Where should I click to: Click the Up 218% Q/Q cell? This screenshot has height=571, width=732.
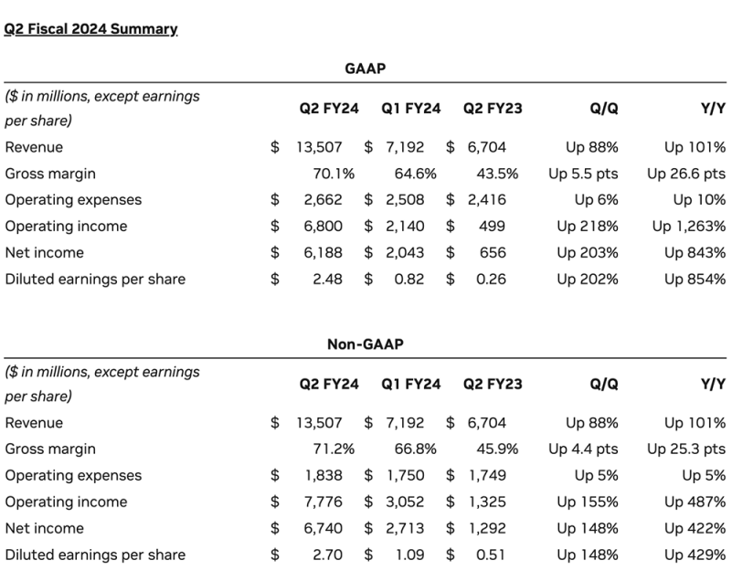[x=587, y=227]
